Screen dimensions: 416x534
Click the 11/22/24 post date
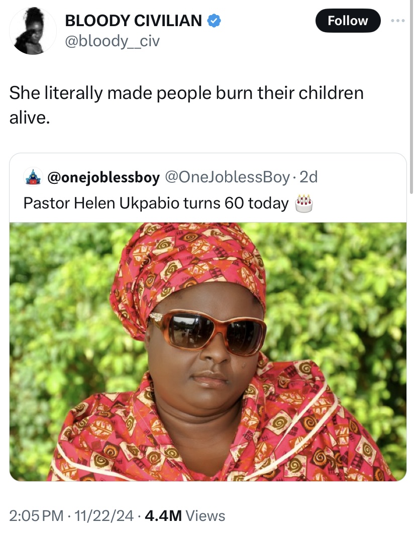coord(103,515)
